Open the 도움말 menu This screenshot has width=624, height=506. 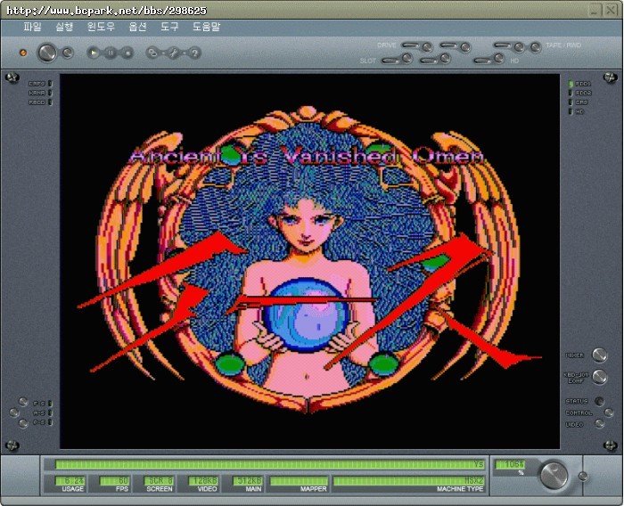tap(206, 27)
